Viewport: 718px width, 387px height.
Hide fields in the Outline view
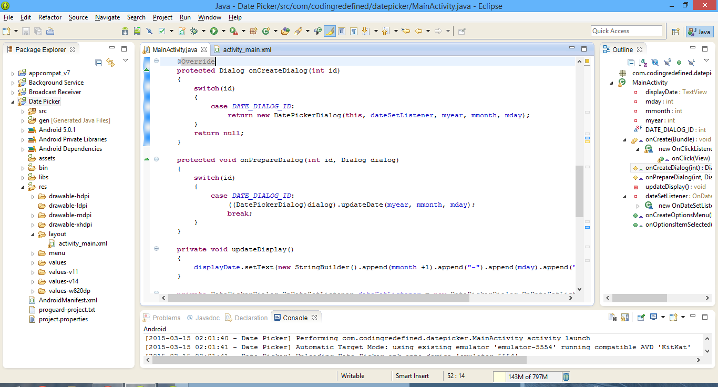click(x=655, y=62)
